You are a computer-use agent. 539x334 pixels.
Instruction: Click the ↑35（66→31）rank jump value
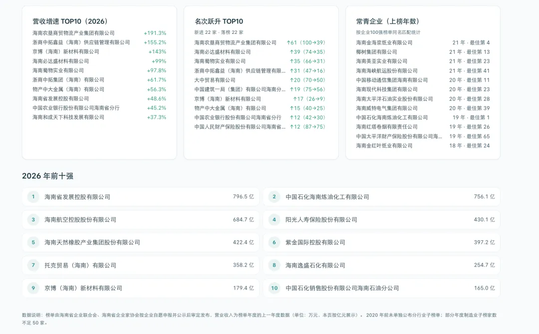tap(307, 61)
